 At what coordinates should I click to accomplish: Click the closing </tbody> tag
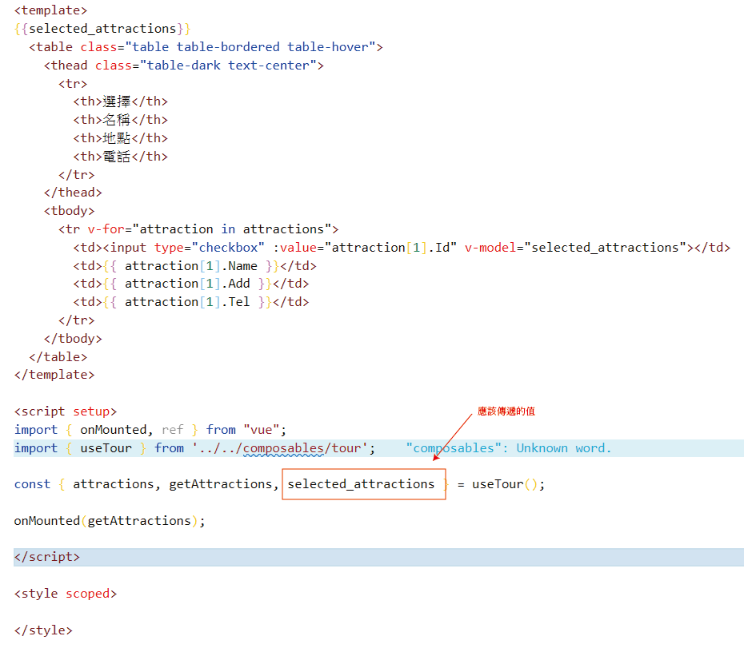pyautogui.click(x=73, y=339)
